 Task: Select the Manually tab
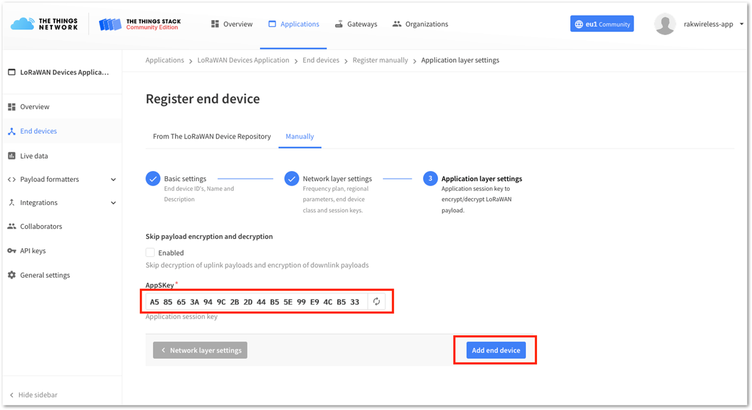(x=300, y=136)
